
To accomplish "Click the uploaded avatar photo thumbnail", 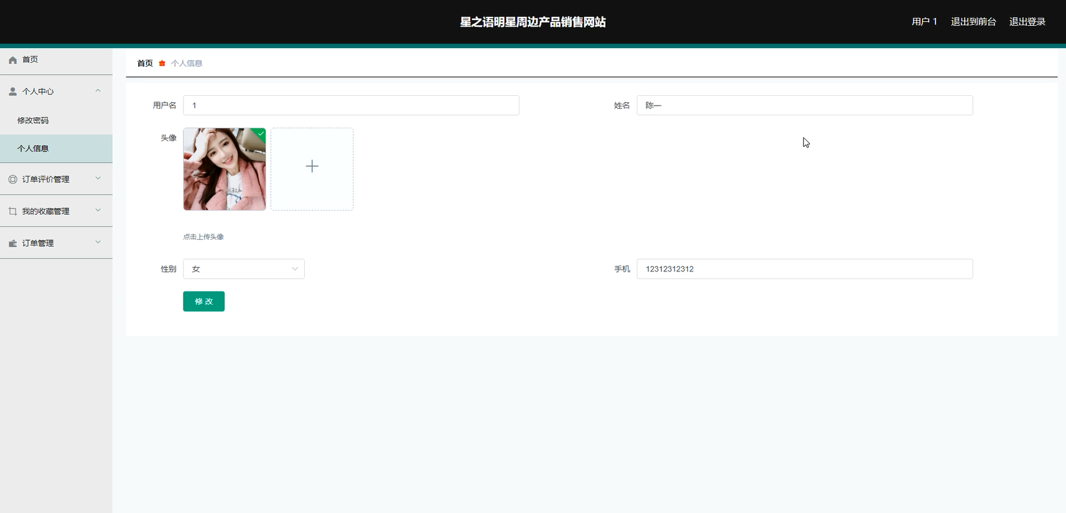I will point(224,169).
